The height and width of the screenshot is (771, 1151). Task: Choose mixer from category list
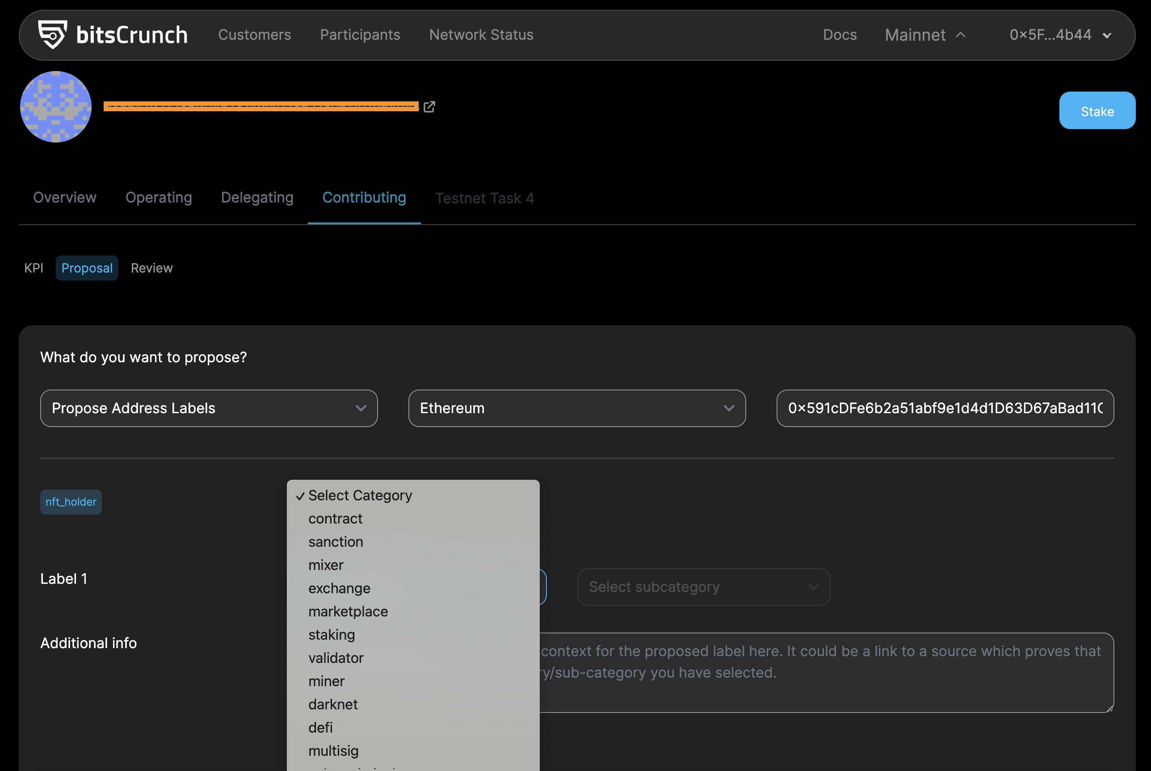pos(413,565)
